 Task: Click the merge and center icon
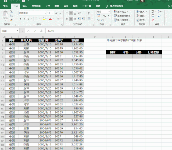tap(89, 19)
